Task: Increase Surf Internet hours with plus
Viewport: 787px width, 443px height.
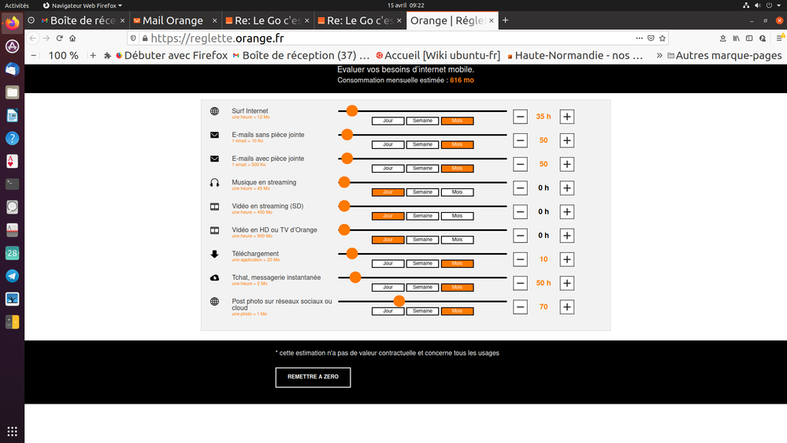Action: click(x=566, y=117)
